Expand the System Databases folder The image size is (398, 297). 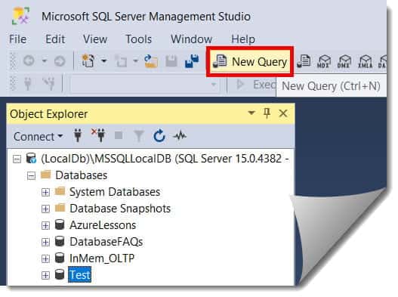pyautogui.click(x=45, y=192)
